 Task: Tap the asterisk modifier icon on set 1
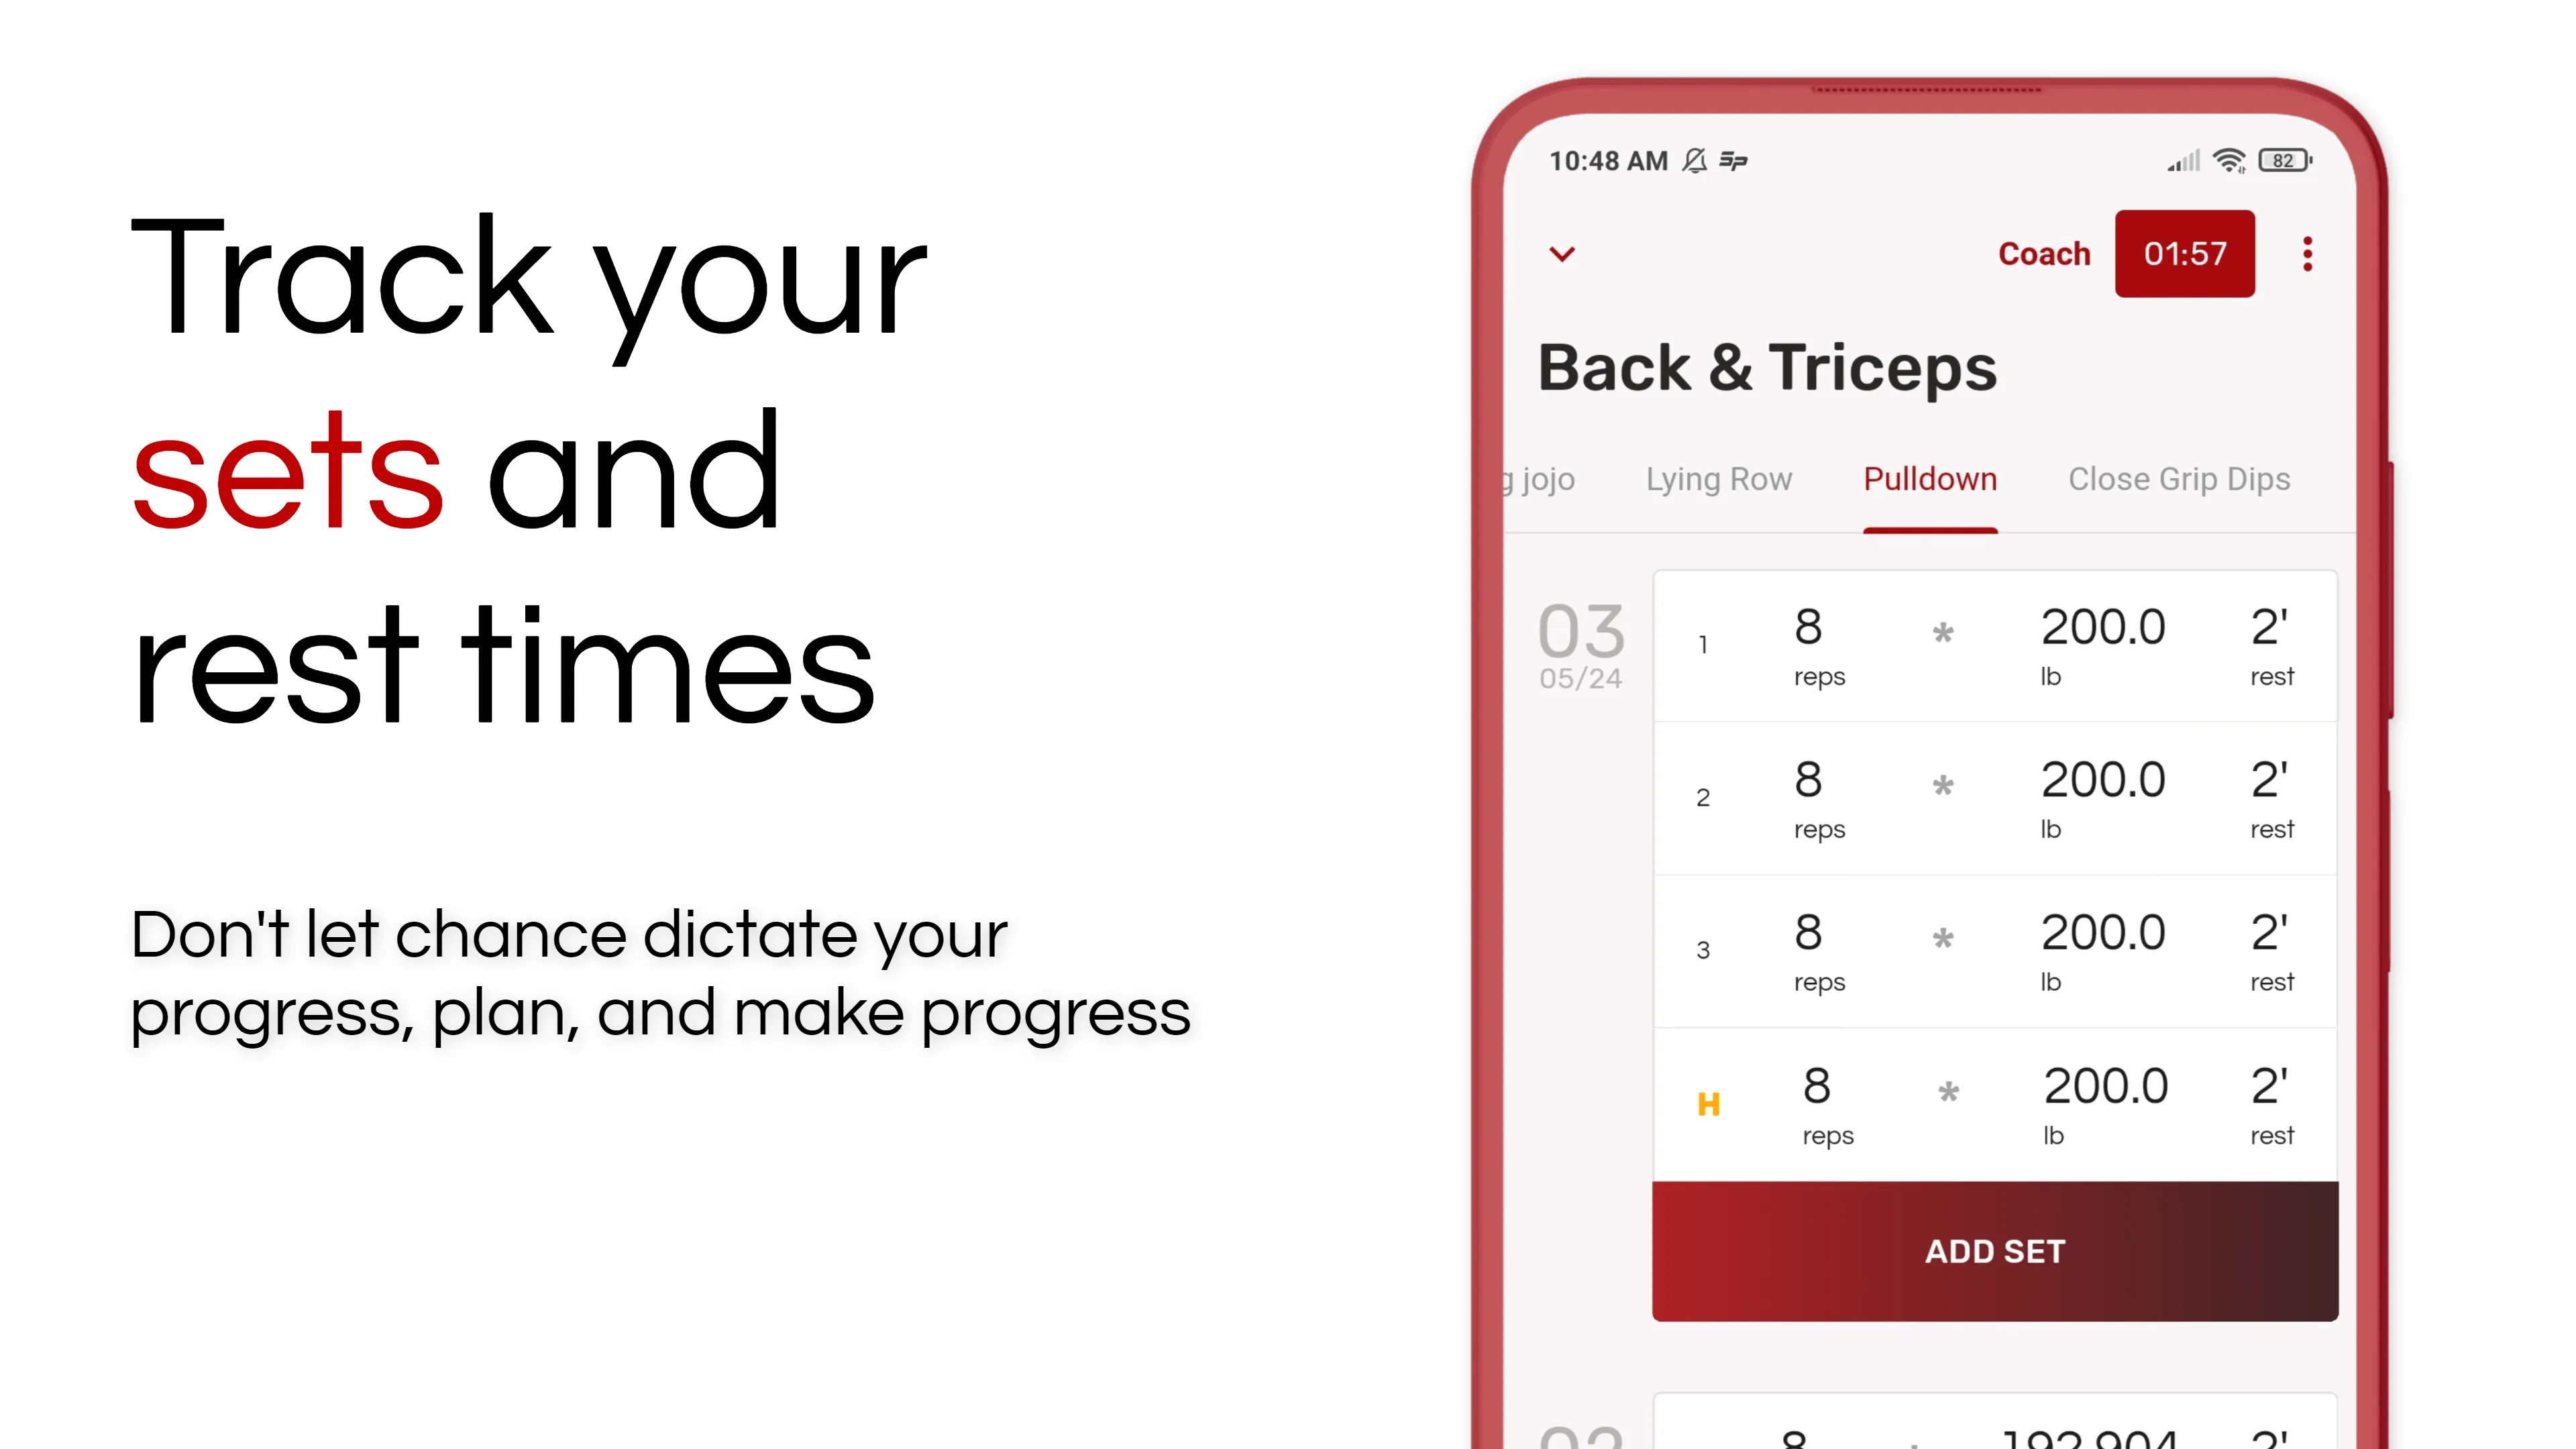(x=1943, y=641)
